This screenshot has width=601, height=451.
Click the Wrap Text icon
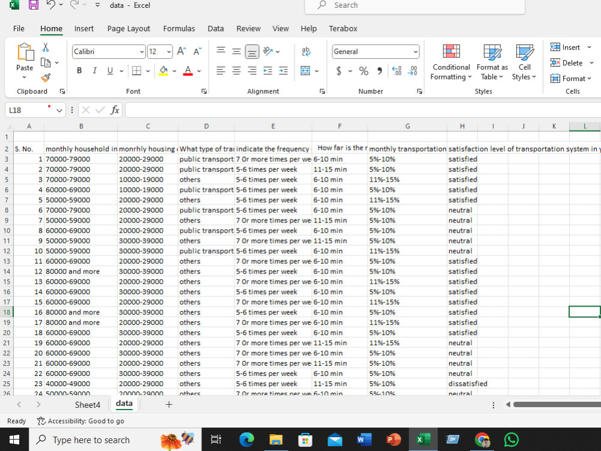(x=306, y=51)
